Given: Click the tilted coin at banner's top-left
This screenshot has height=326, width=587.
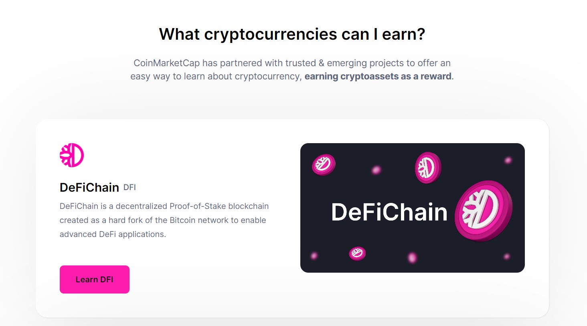Looking at the screenshot, I should click(x=324, y=164).
